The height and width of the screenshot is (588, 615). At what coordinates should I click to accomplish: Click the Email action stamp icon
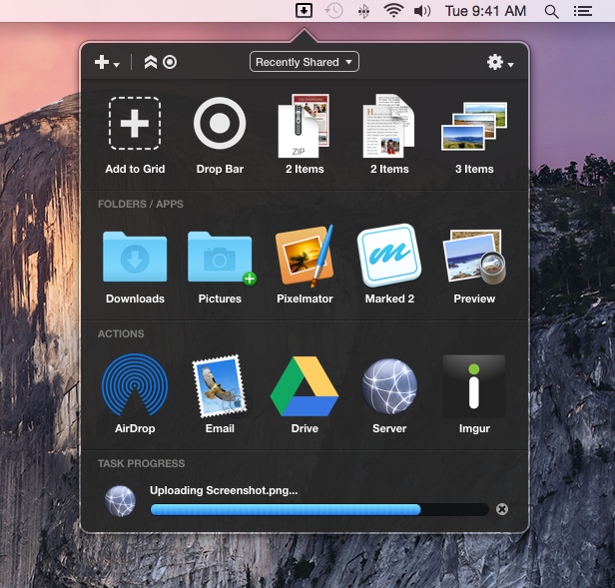[220, 386]
